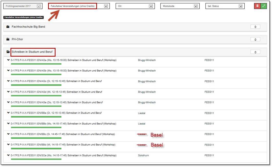
Task: Open the Ort filter dropdown
Action: pos(135,6)
